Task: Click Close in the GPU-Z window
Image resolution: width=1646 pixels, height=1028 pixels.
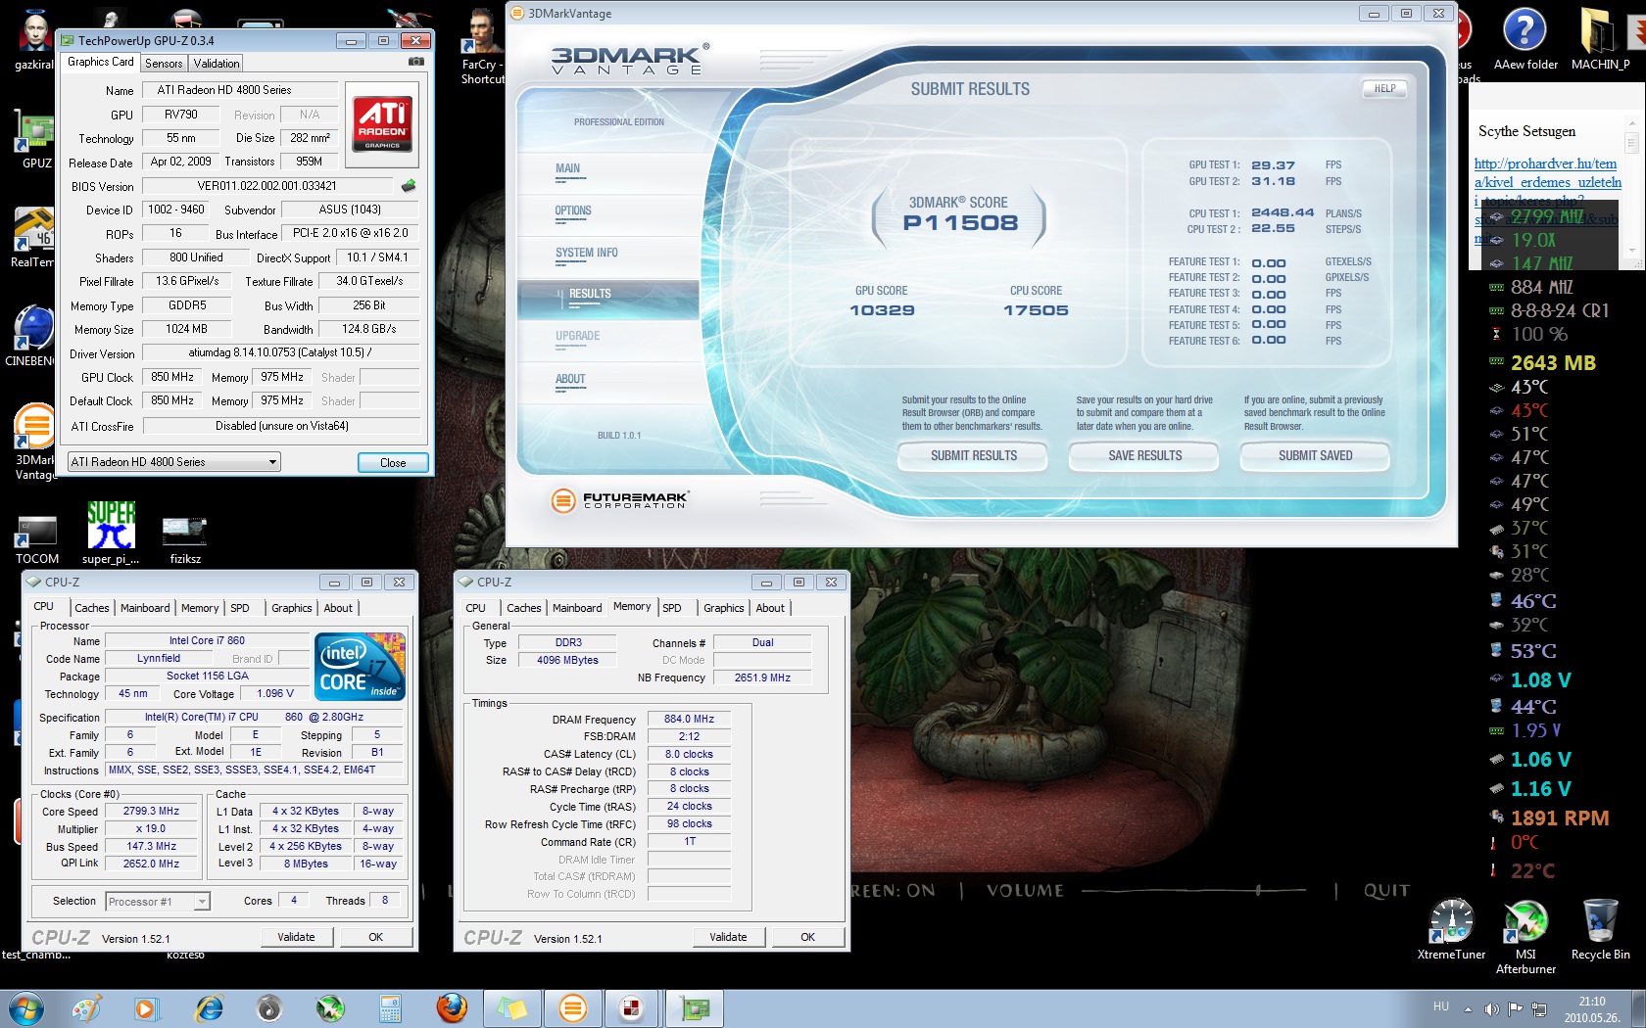Action: tap(392, 463)
